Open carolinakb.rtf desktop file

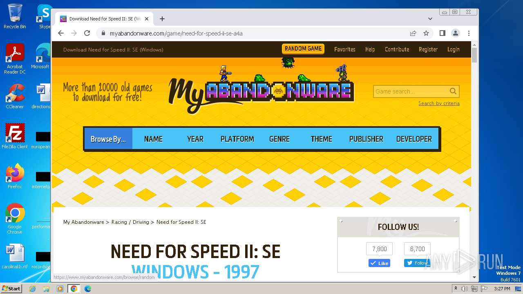point(15,256)
